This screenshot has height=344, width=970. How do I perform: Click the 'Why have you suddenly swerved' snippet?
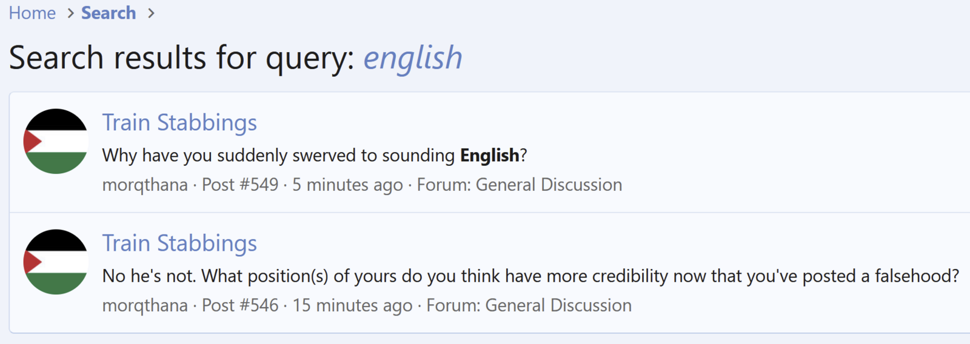[280, 156]
